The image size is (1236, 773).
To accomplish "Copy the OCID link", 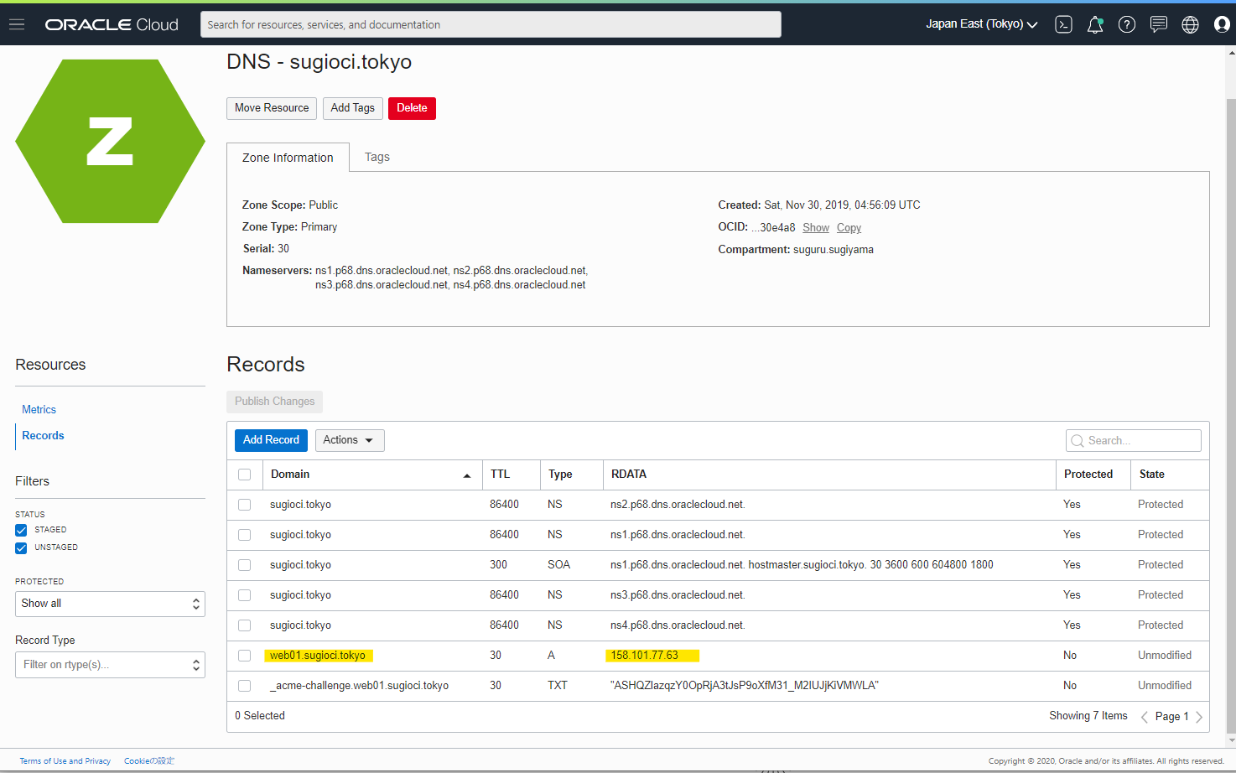I will coord(849,228).
